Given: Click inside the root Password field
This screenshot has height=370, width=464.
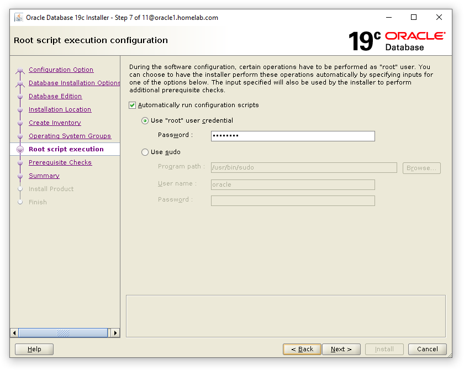Looking at the screenshot, I should click(x=293, y=136).
